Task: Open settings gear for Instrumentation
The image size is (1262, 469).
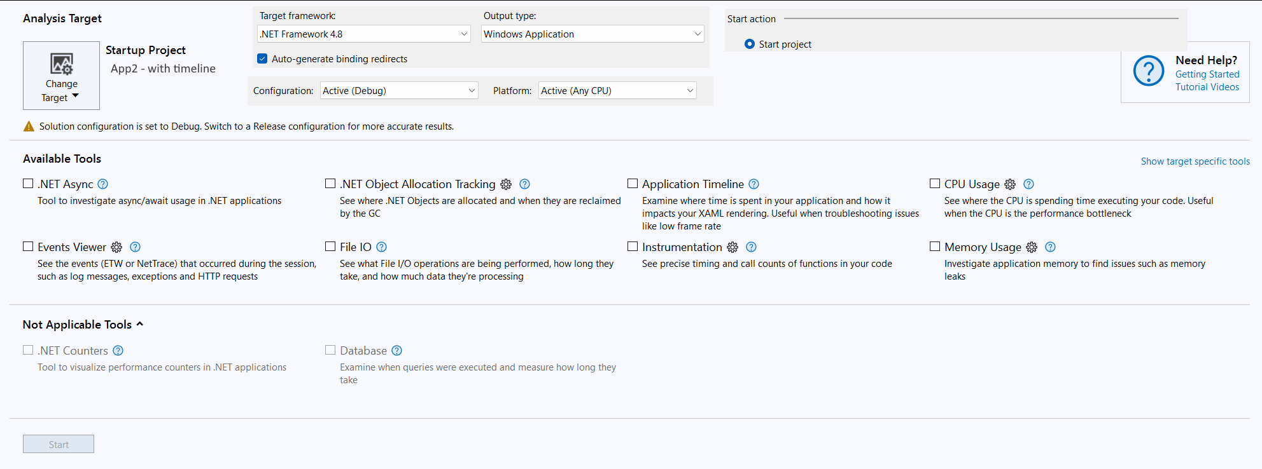Action: pyautogui.click(x=733, y=247)
